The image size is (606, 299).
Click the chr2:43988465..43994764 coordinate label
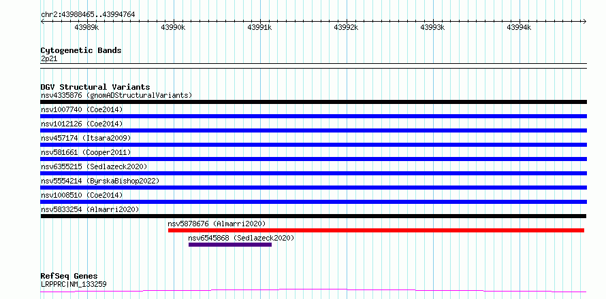coord(88,14)
